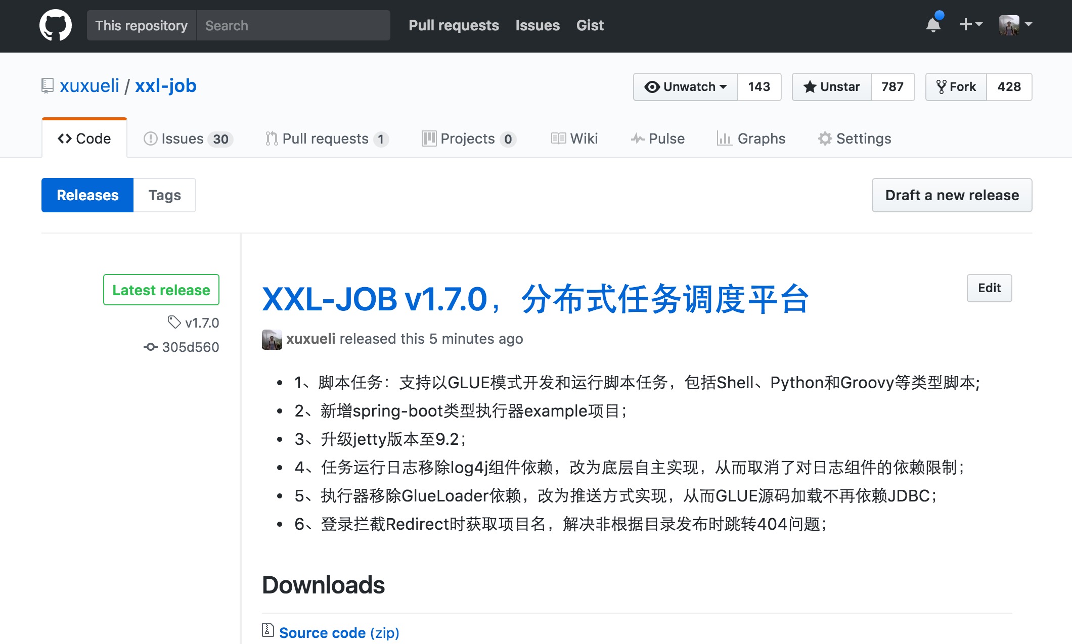Click the This repository search scope
The width and height of the screenshot is (1072, 644).
(x=142, y=25)
